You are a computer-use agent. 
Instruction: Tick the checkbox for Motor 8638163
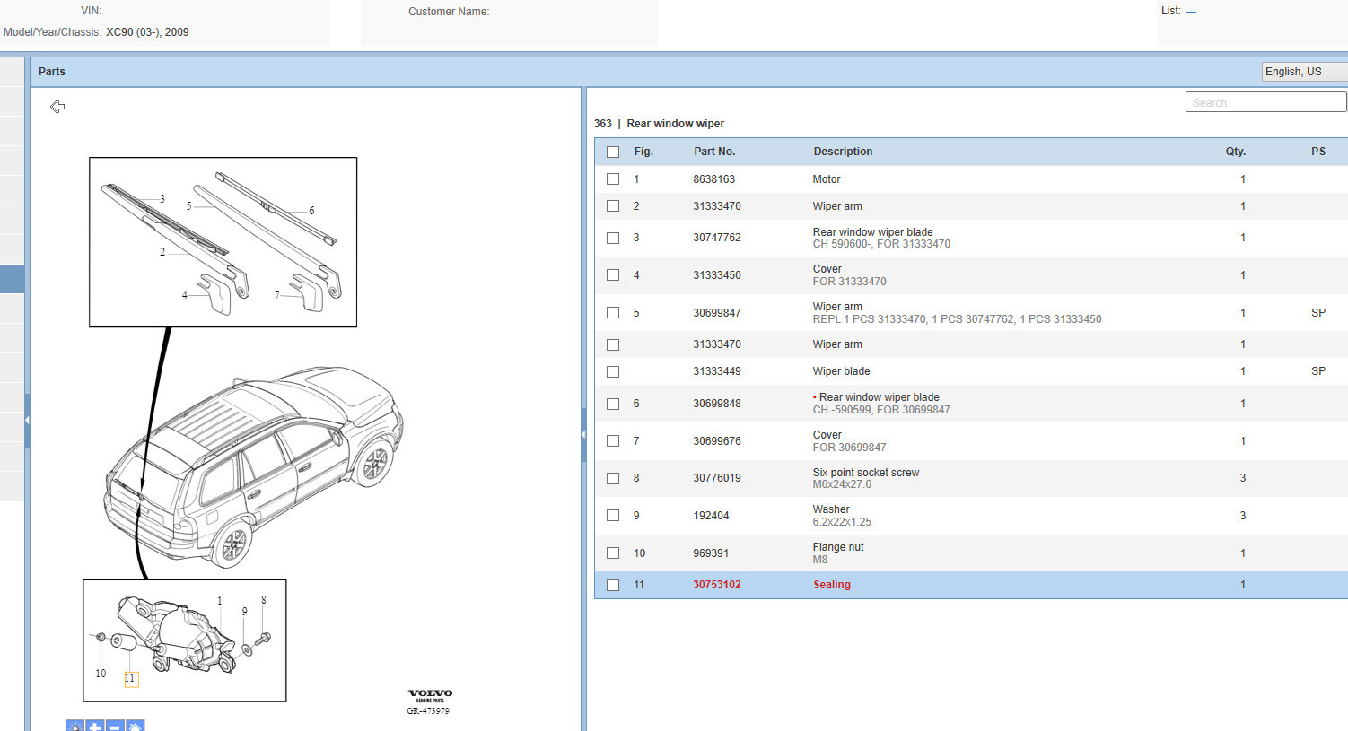[613, 179]
